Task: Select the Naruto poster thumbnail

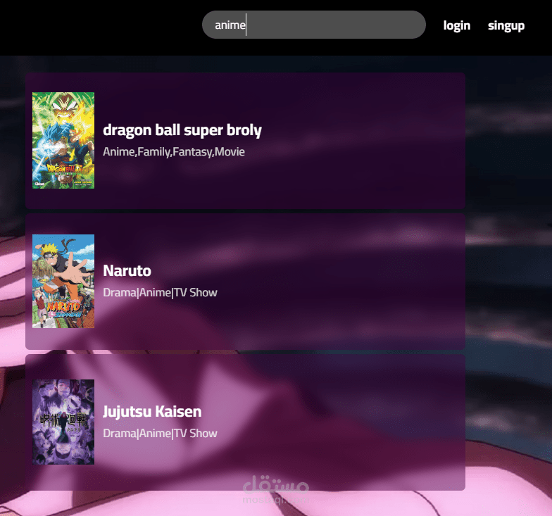Action: (x=63, y=282)
